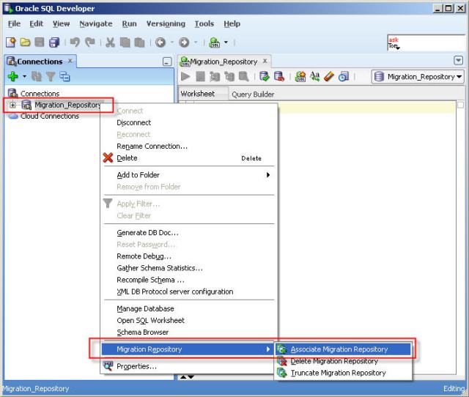Screen dimensions: 469x397
Task: Click the SQL History icon
Action: click(x=344, y=76)
